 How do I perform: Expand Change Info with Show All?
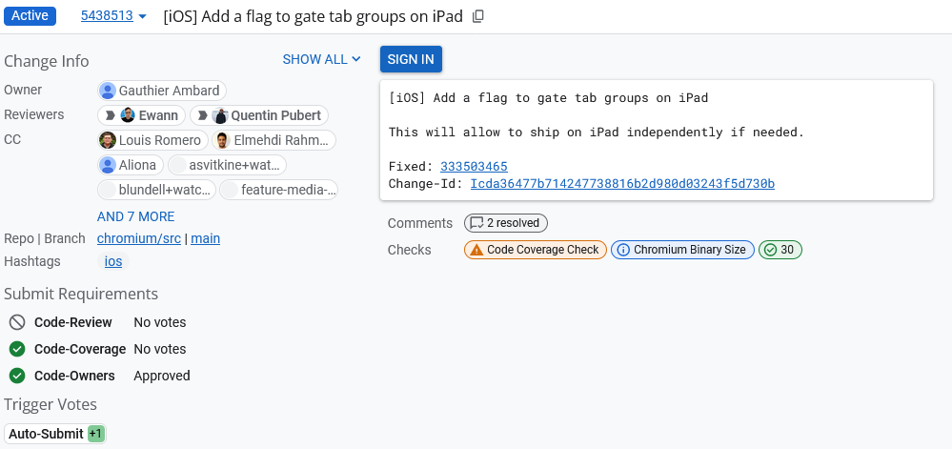[x=321, y=59]
